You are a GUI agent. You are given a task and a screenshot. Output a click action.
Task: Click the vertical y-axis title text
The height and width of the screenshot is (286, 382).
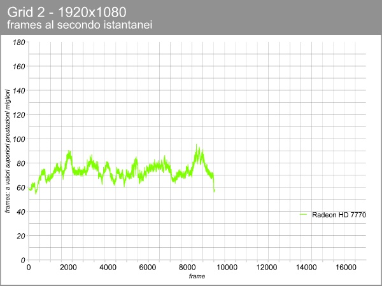click(x=8, y=151)
